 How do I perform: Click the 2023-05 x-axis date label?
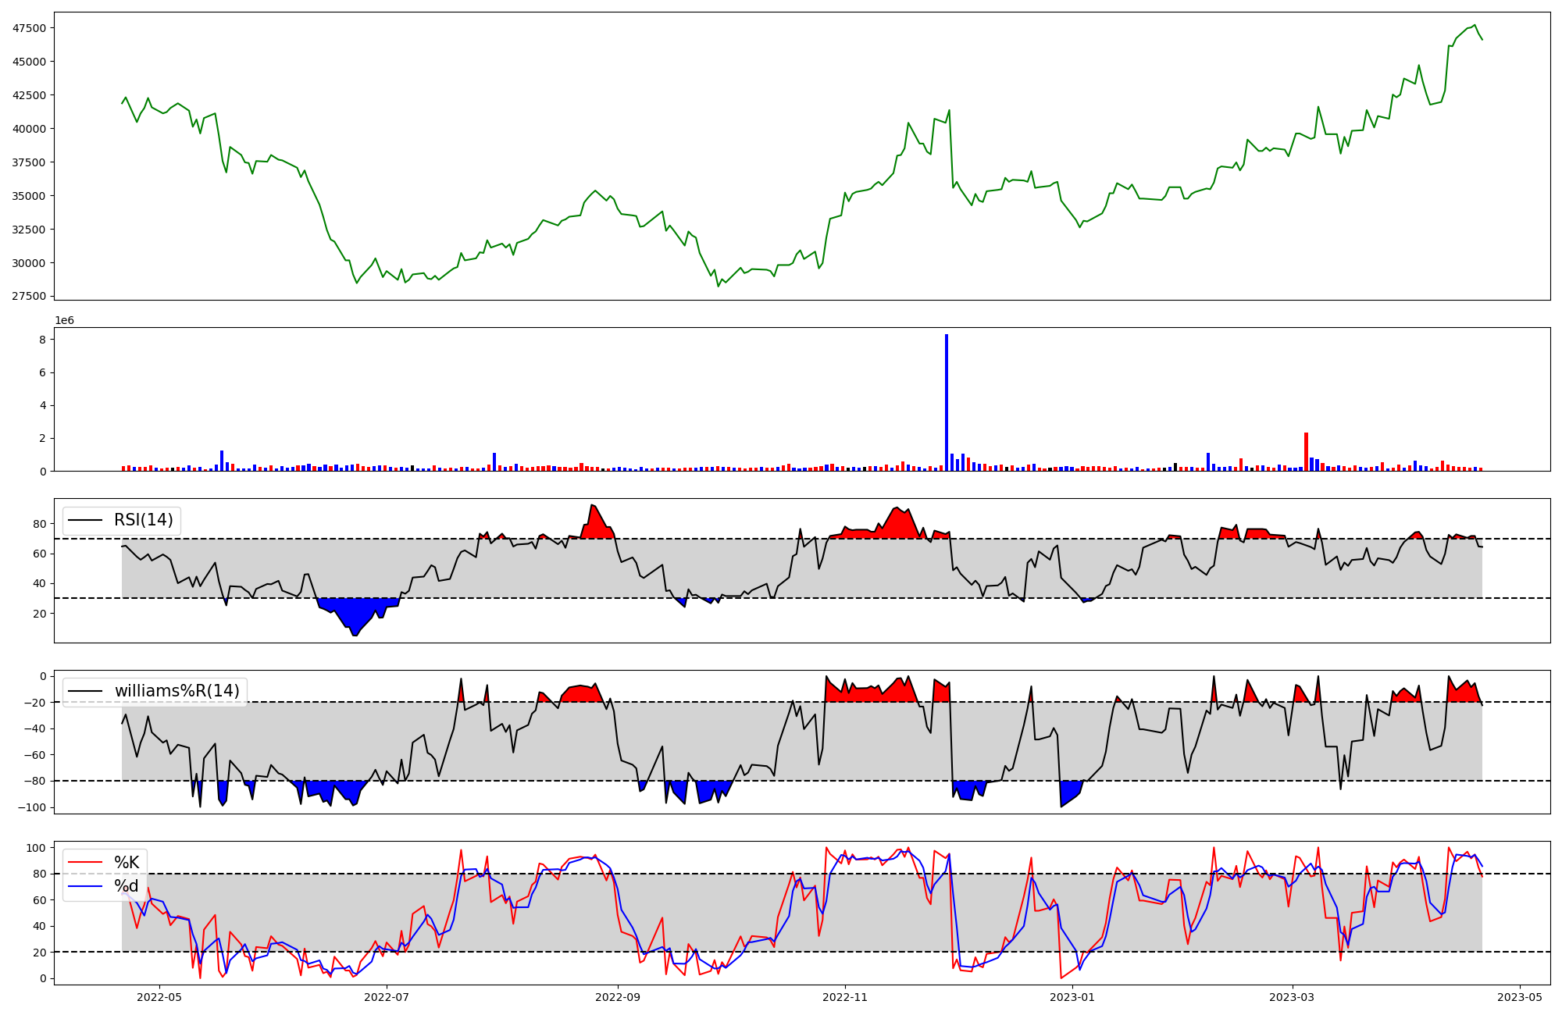tap(1520, 996)
